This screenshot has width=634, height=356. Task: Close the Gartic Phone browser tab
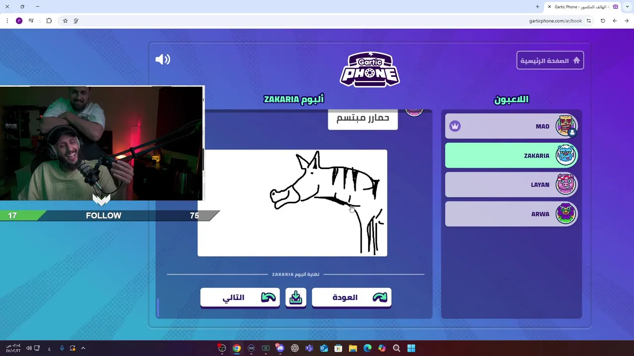click(x=549, y=7)
